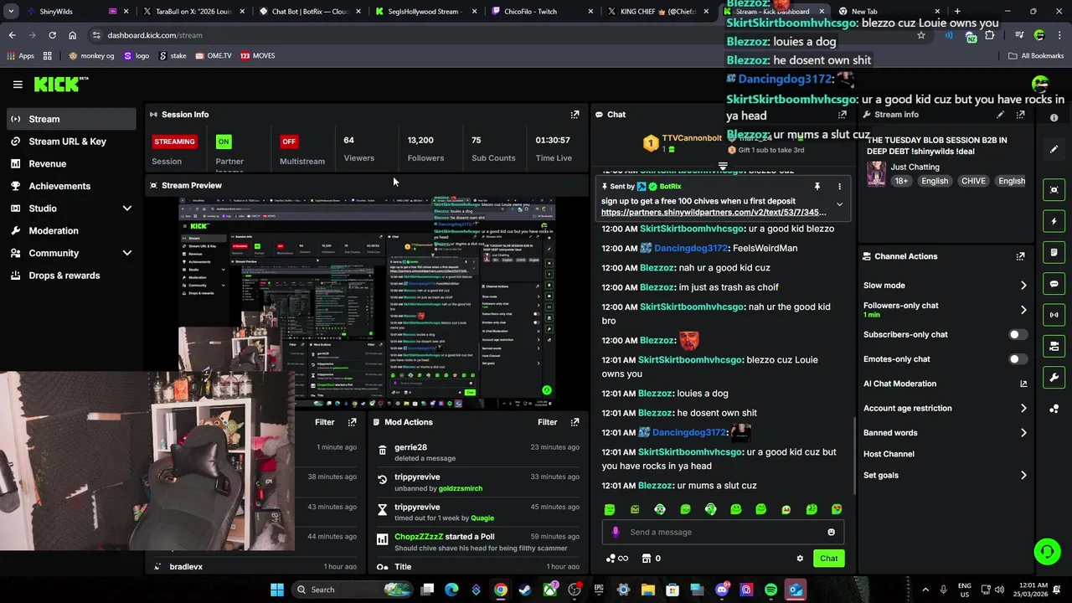The height and width of the screenshot is (603, 1072).
Task: Click the broadcast signal sidebar icon
Action: tap(1054, 315)
